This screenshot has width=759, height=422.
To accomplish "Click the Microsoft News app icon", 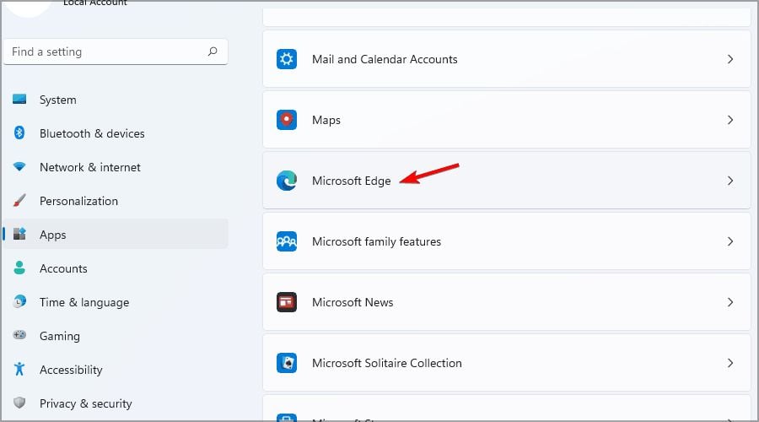I will tap(287, 302).
